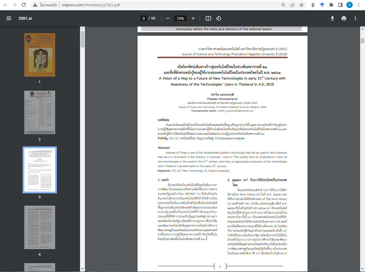This screenshot has height=272, width=365.
Task: Open the Chrome profile avatar
Action: coord(349,5)
